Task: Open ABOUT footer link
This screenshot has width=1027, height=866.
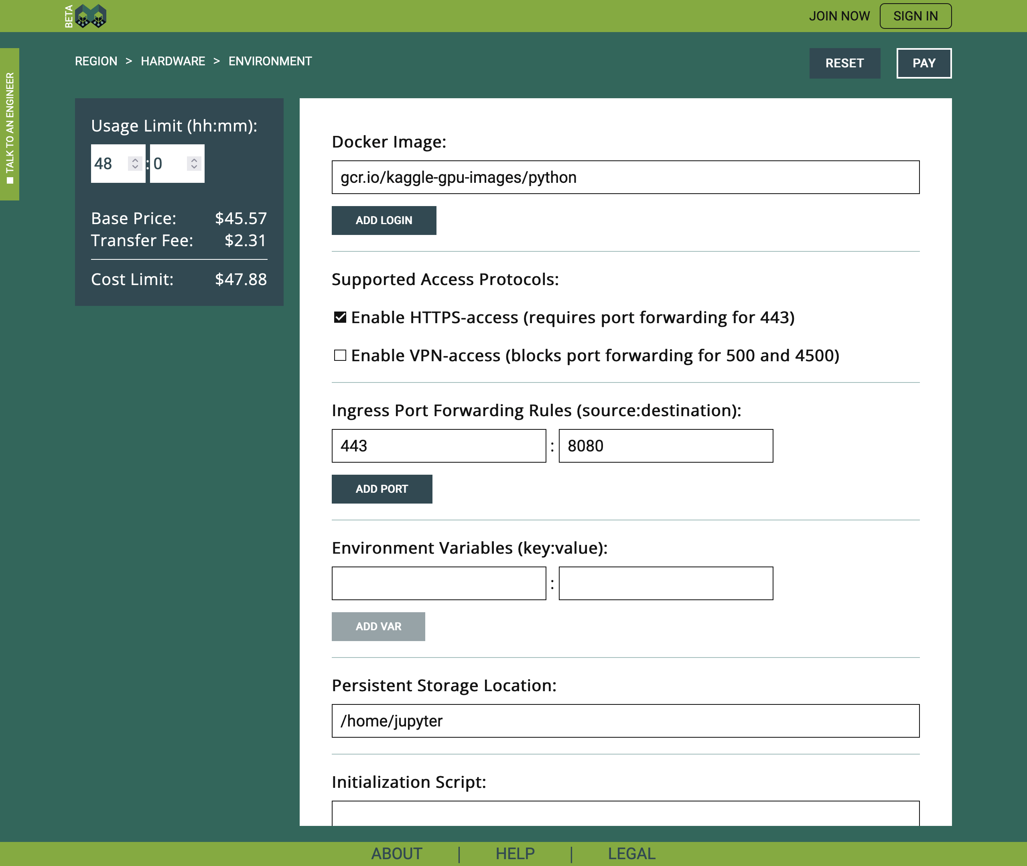Action: (x=396, y=854)
